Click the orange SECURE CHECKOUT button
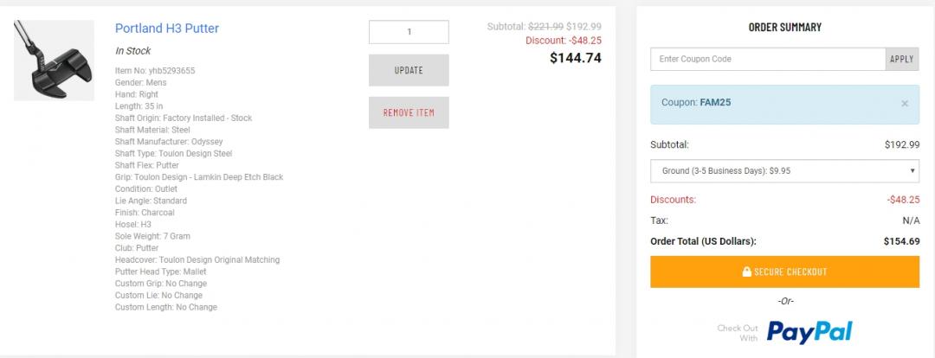This screenshot has width=935, height=358. tap(784, 272)
